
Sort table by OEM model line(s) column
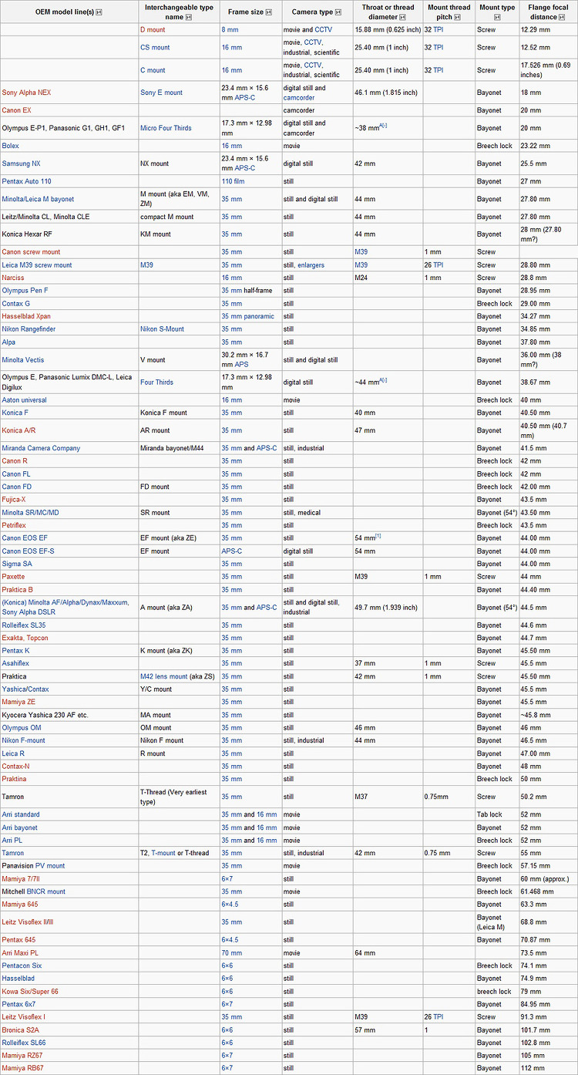[99, 12]
